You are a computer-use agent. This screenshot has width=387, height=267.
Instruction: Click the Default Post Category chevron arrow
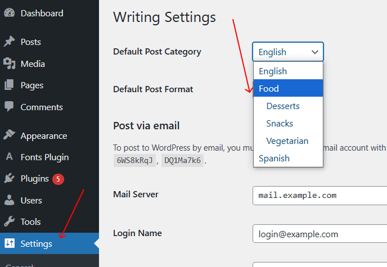point(314,52)
